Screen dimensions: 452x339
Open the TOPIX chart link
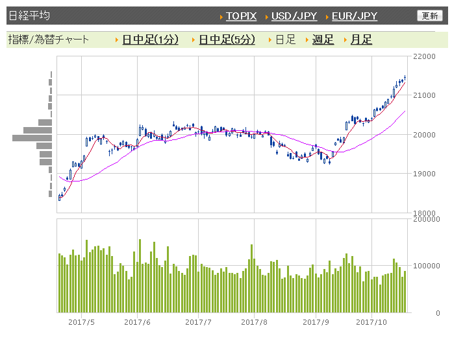(241, 16)
